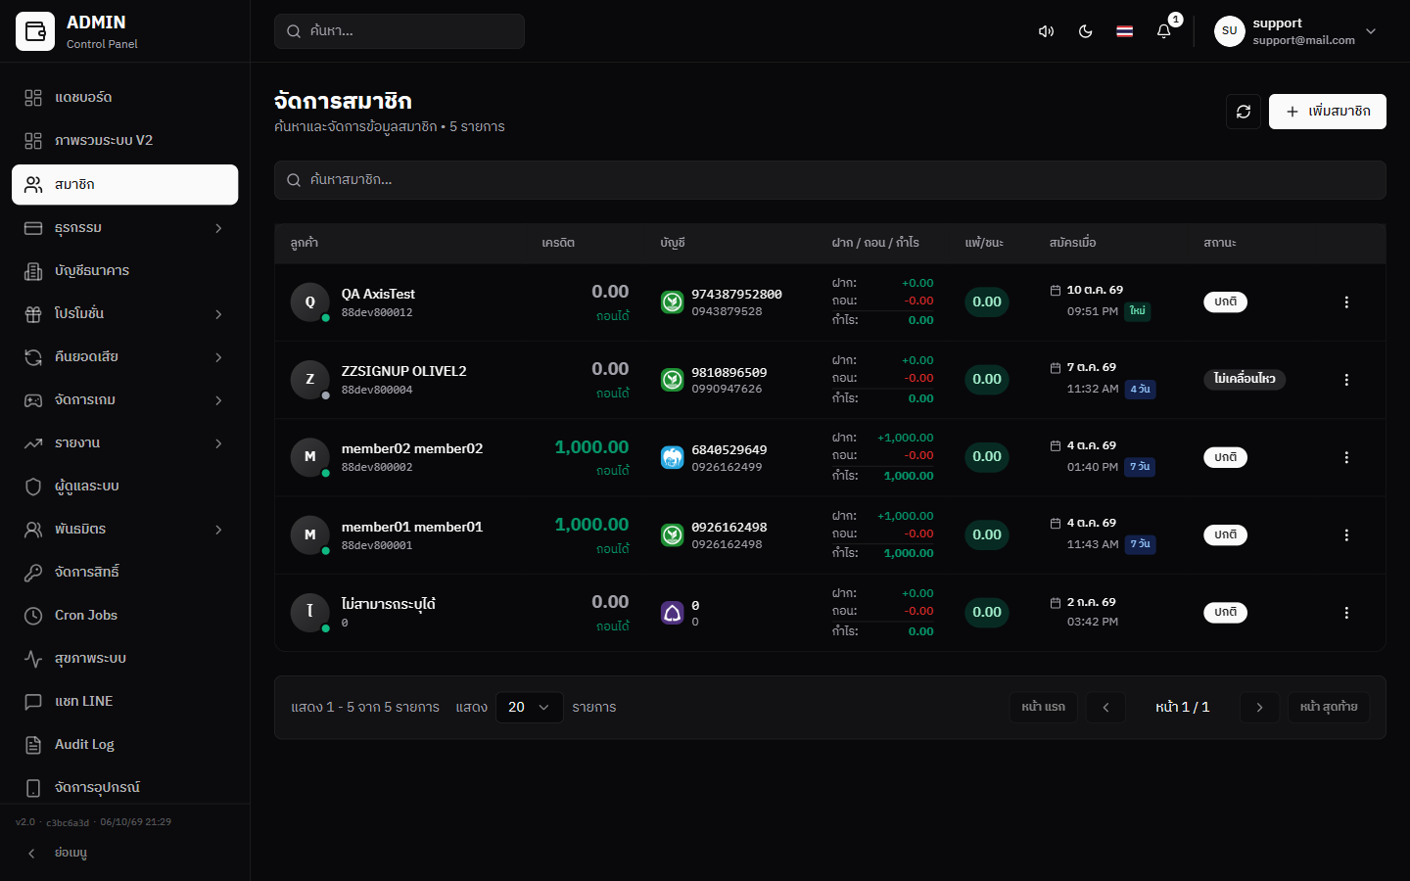Open Cron Jobs in the sidebar
The height and width of the screenshot is (881, 1410).
tap(125, 616)
